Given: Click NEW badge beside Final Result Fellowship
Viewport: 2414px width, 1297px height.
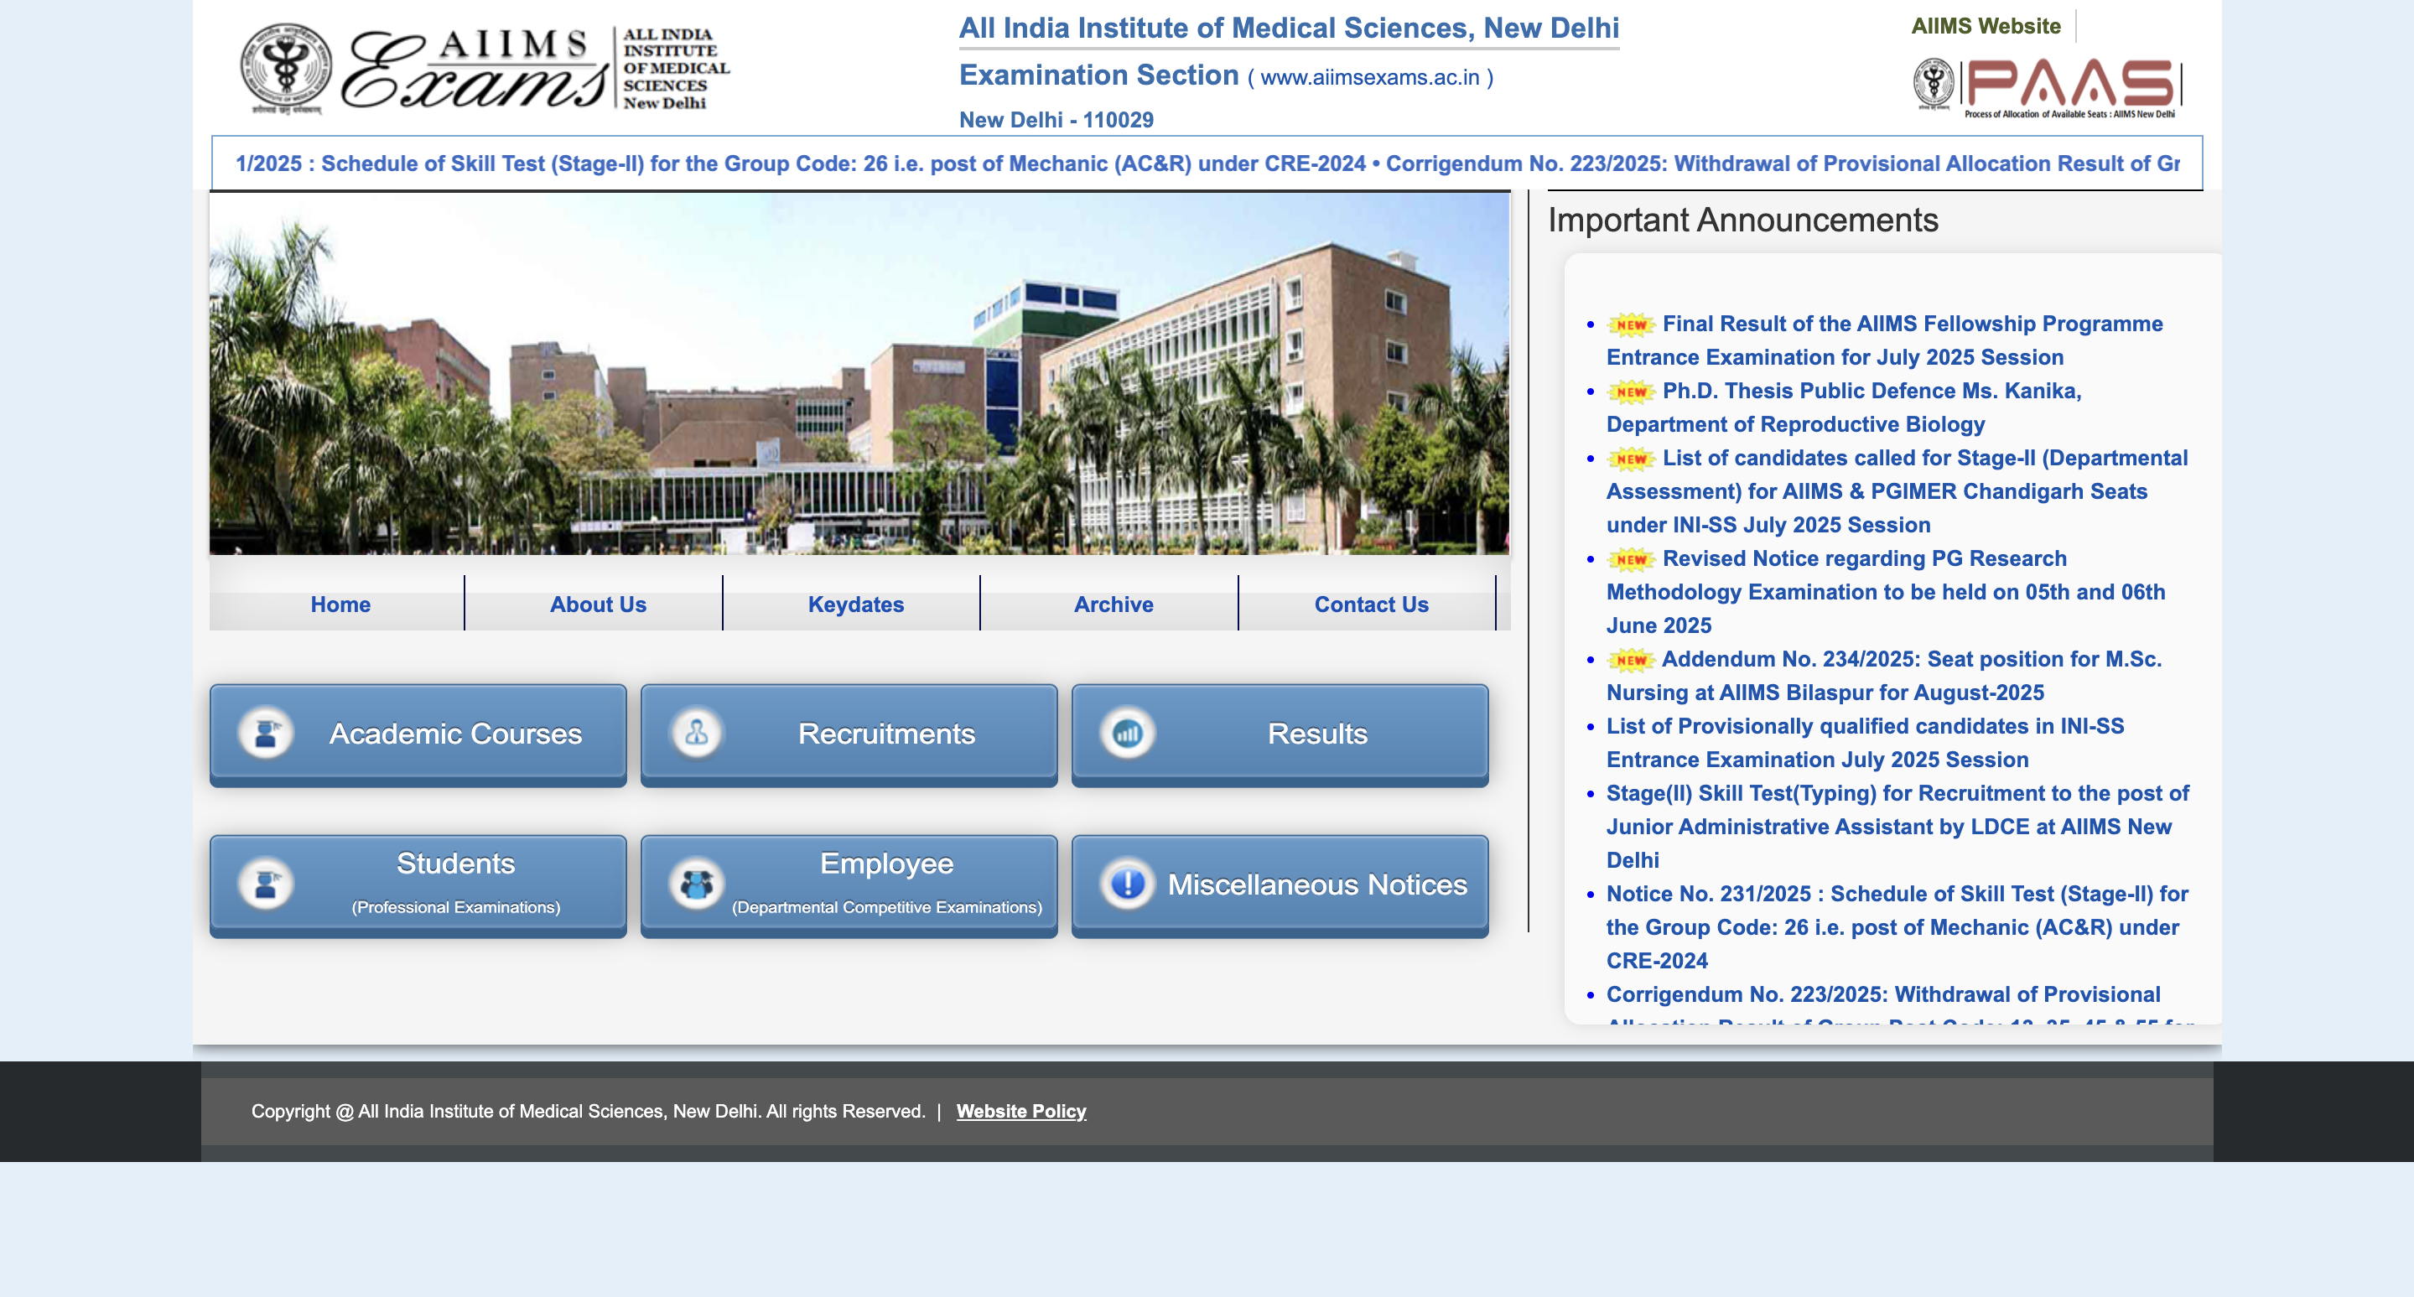Looking at the screenshot, I should pyautogui.click(x=1632, y=324).
